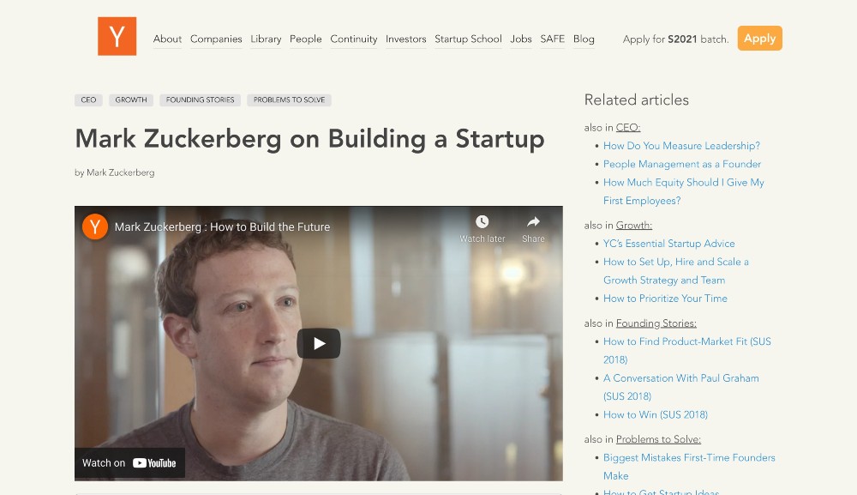Image resolution: width=857 pixels, height=495 pixels.
Task: Select Library in the top navigation
Action: (x=266, y=39)
